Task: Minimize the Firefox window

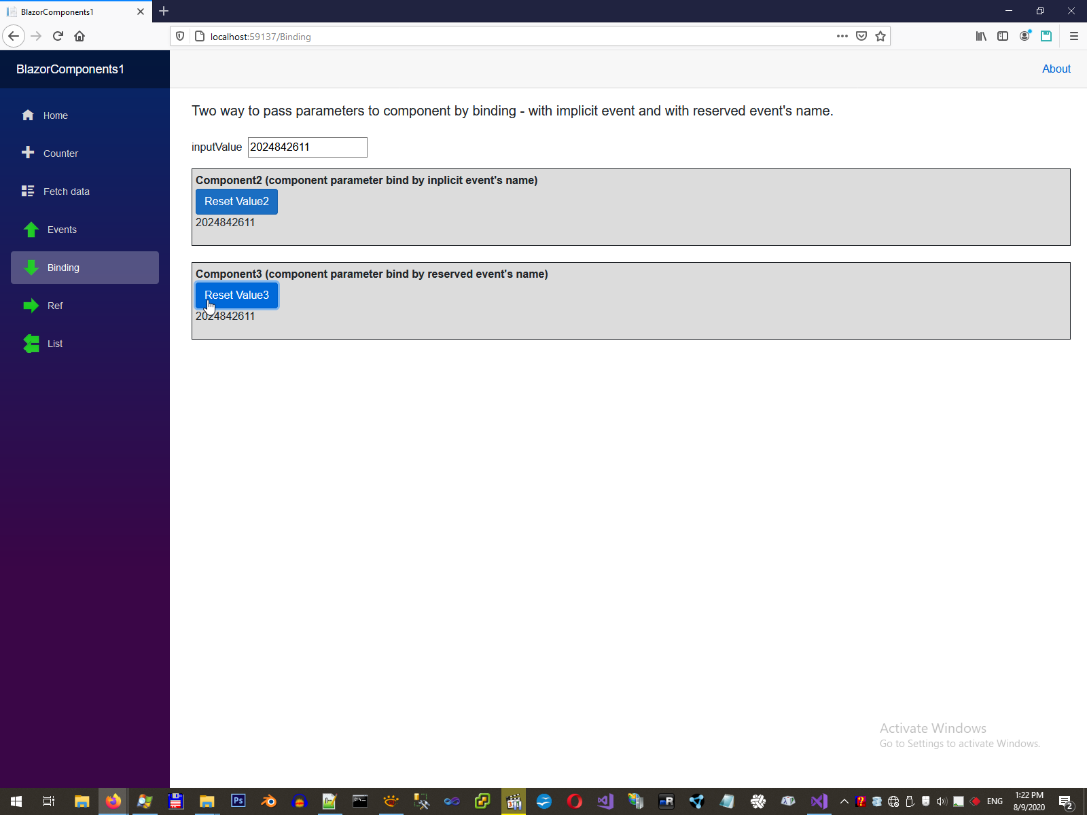Action: (1009, 11)
